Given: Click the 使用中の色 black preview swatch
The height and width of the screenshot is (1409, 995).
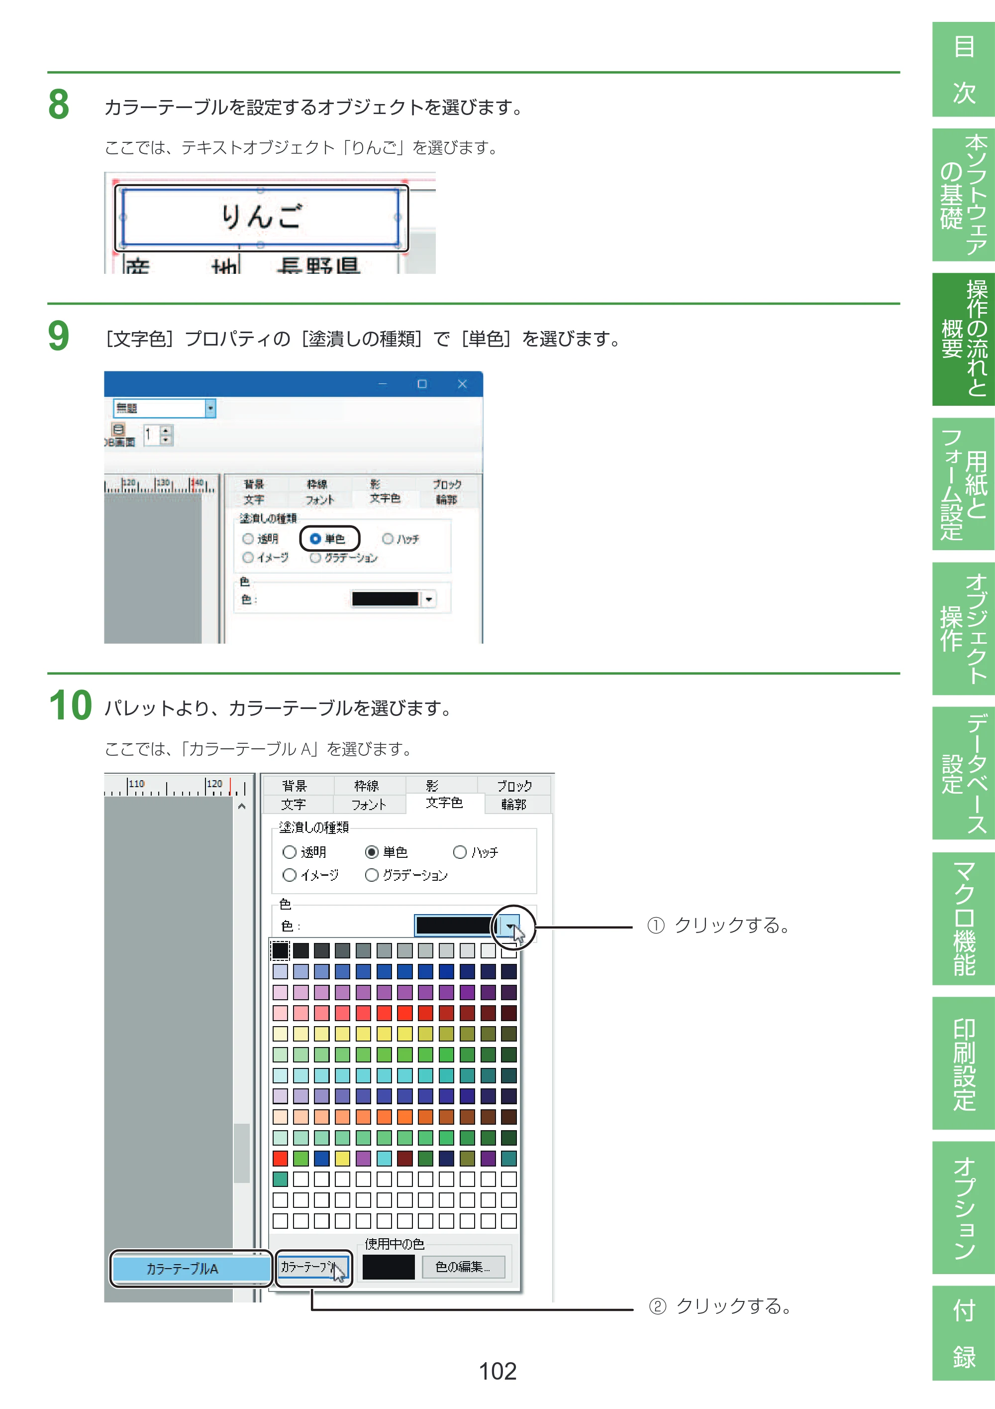Looking at the screenshot, I should [x=389, y=1267].
